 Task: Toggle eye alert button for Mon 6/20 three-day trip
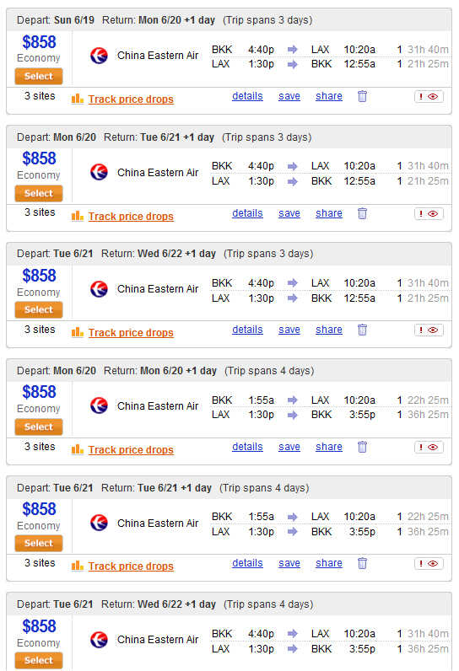click(x=429, y=213)
